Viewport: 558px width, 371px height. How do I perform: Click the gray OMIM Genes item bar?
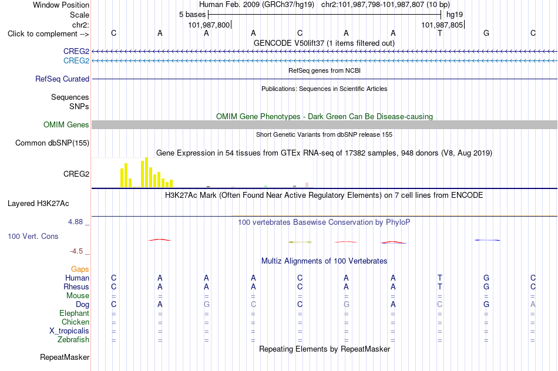click(x=325, y=124)
